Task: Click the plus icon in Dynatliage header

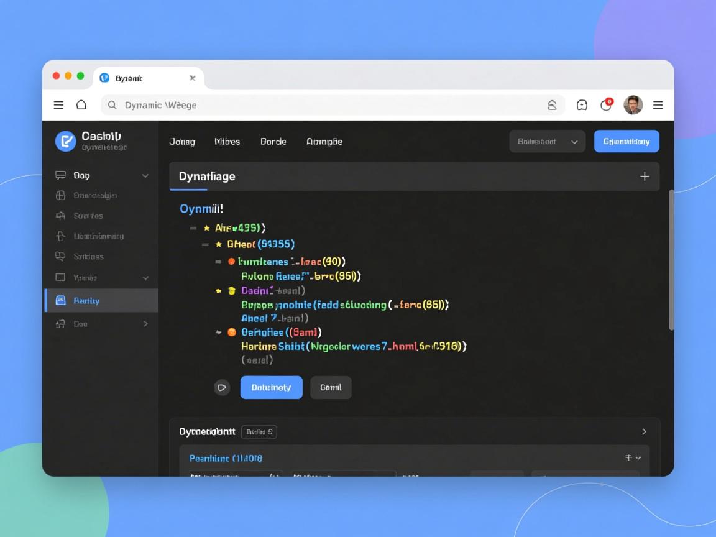Action: 645,177
